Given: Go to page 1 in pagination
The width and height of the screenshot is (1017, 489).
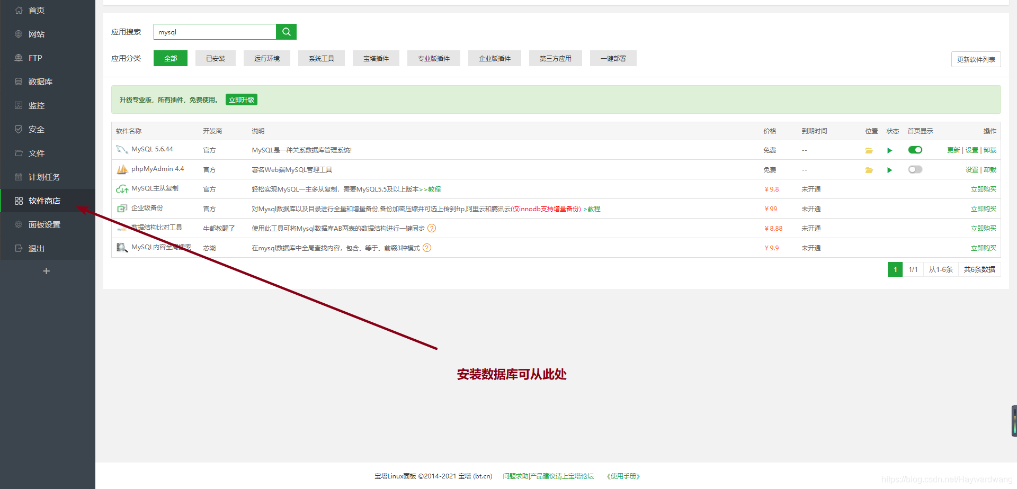Looking at the screenshot, I should [x=895, y=269].
